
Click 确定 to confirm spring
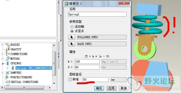(99, 88)
